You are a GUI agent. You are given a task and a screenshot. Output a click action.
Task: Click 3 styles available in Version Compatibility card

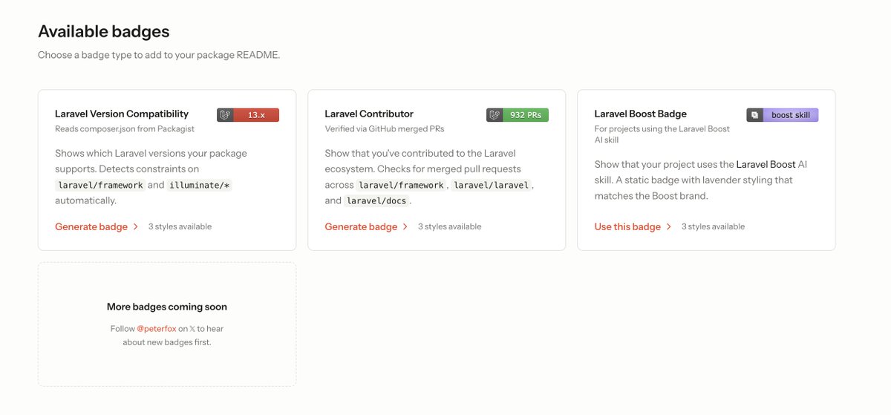180,226
